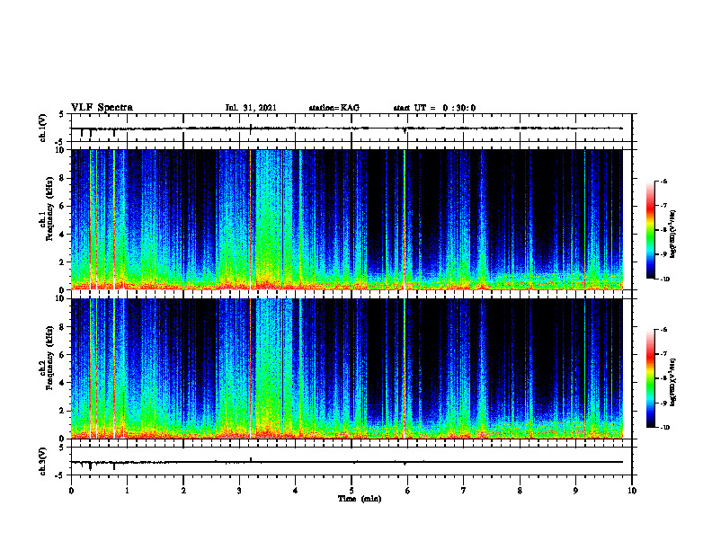This screenshot has height=550, width=712.
Task: Click the "-6" label on ch.1 color bar
Action: 663,182
